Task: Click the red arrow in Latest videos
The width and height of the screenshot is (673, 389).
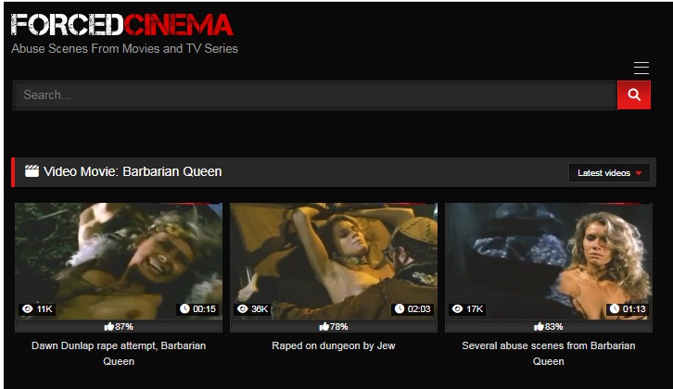Action: point(639,173)
